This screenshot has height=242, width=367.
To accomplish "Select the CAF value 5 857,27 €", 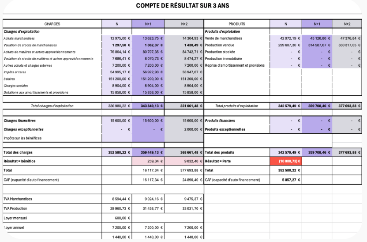I will tap(288, 179).
